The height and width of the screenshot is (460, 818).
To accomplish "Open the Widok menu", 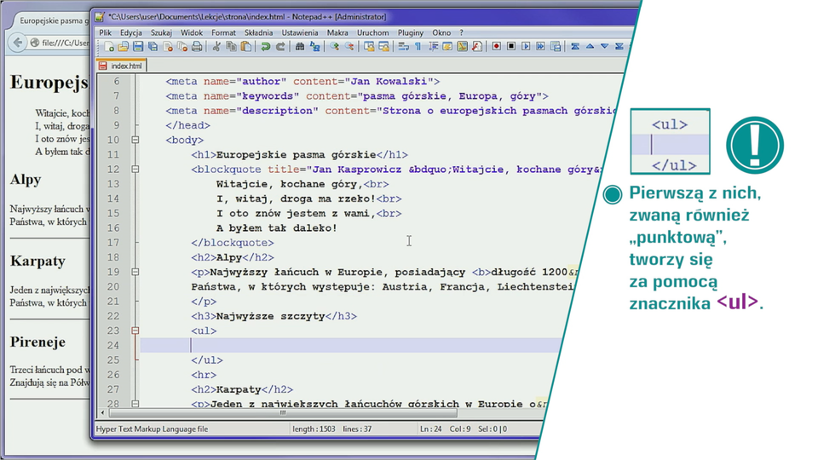I will click(x=192, y=32).
